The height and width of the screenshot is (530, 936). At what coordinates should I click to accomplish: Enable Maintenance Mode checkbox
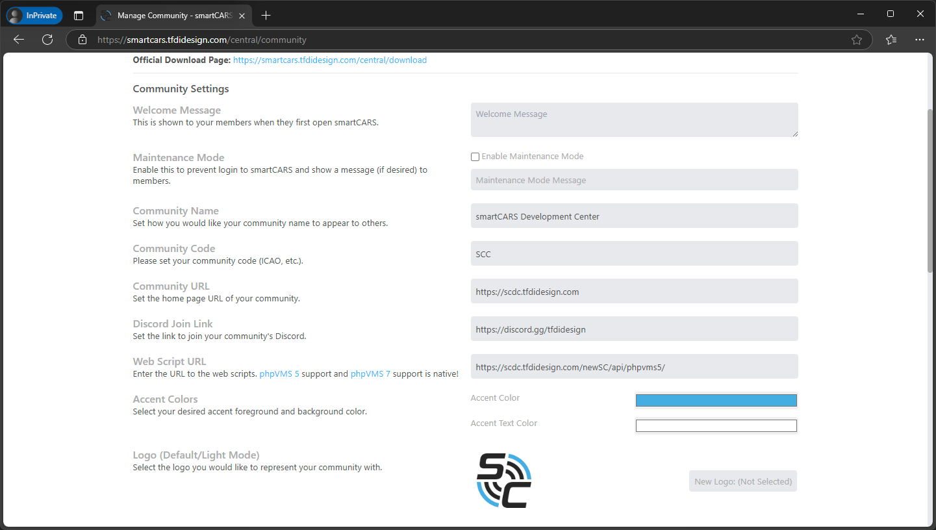pos(475,157)
